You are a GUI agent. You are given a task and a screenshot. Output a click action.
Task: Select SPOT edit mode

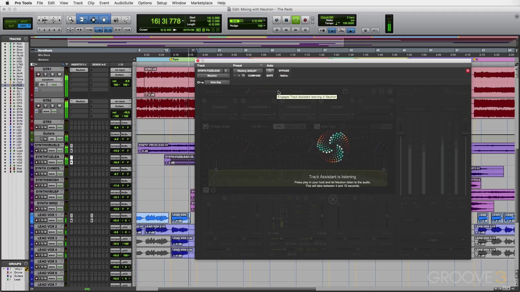pyautogui.click(x=24, y=21)
